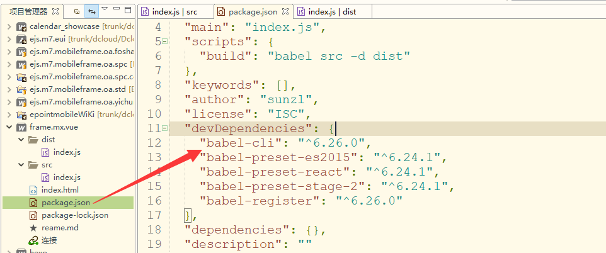Click the src folder icon
This screenshot has height=253, width=606.
pos(33,165)
